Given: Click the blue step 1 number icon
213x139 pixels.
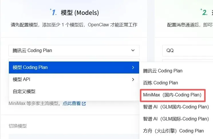Looking at the screenshot, I should (53, 12).
